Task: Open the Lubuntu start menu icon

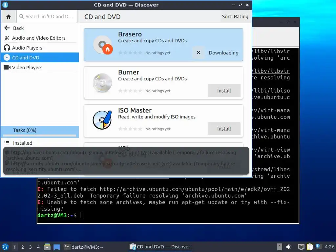Action: 5,247
